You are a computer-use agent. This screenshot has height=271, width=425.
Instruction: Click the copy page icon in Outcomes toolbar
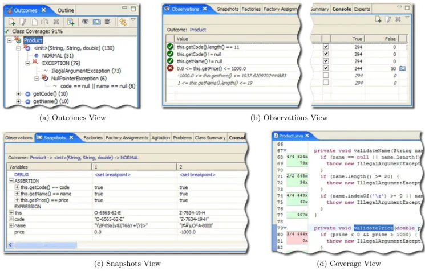34,22
